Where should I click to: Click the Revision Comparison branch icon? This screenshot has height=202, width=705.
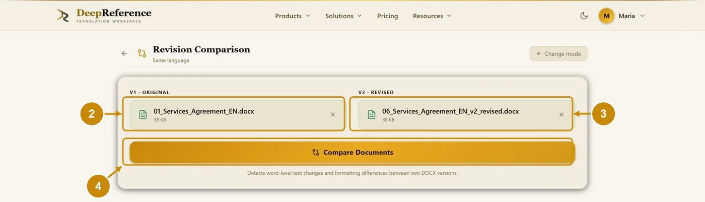(142, 53)
